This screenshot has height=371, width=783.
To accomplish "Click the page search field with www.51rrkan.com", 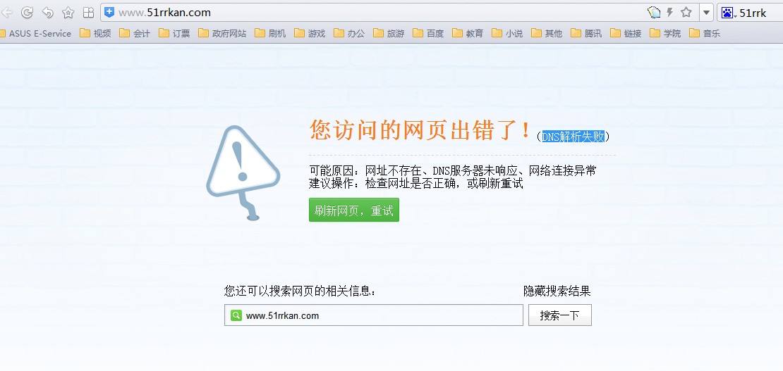I will (374, 315).
